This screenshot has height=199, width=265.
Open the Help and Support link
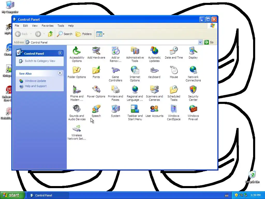pos(36,86)
